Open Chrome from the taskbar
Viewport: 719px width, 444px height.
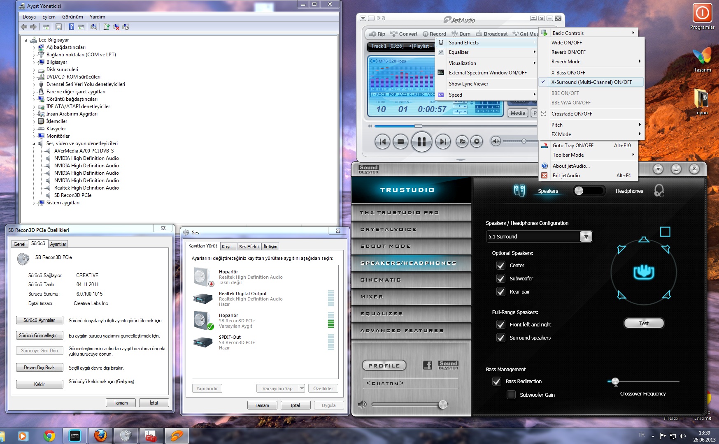(49, 436)
